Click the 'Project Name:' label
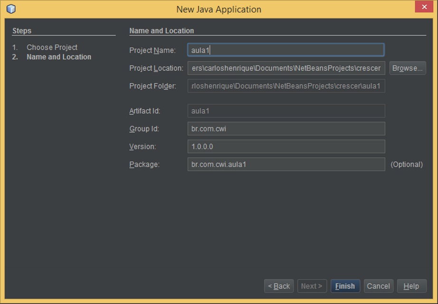The height and width of the screenshot is (304, 438). tap(152, 50)
